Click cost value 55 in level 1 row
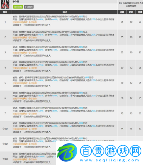This screenshot has width=143, height=165. click(122, 22)
